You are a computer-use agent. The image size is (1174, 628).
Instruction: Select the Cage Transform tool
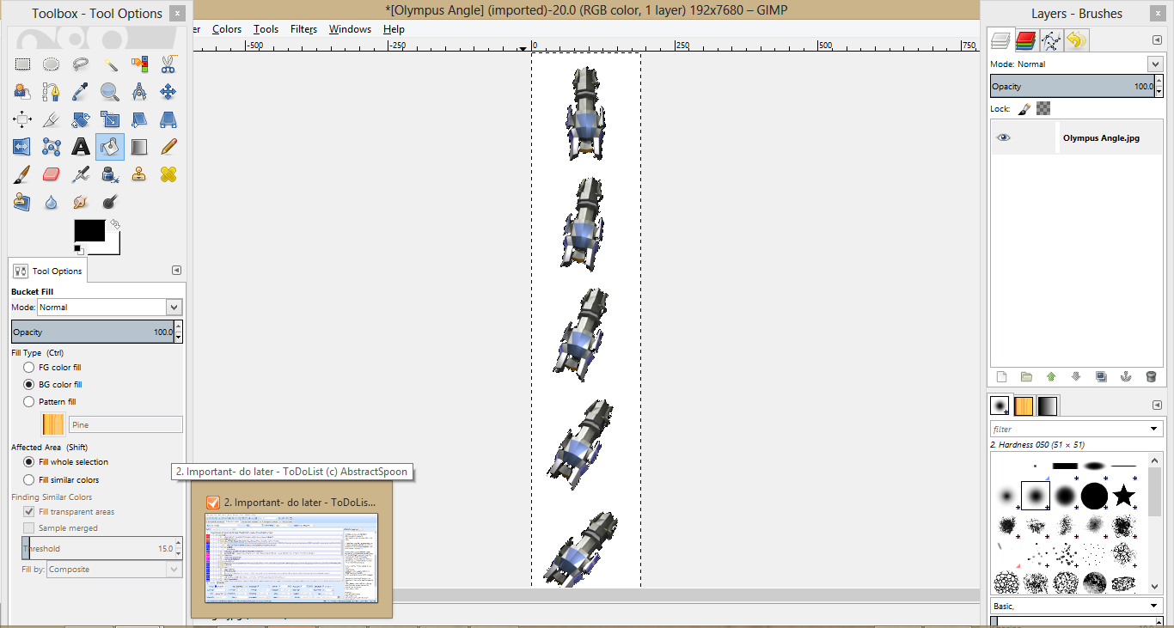52,147
